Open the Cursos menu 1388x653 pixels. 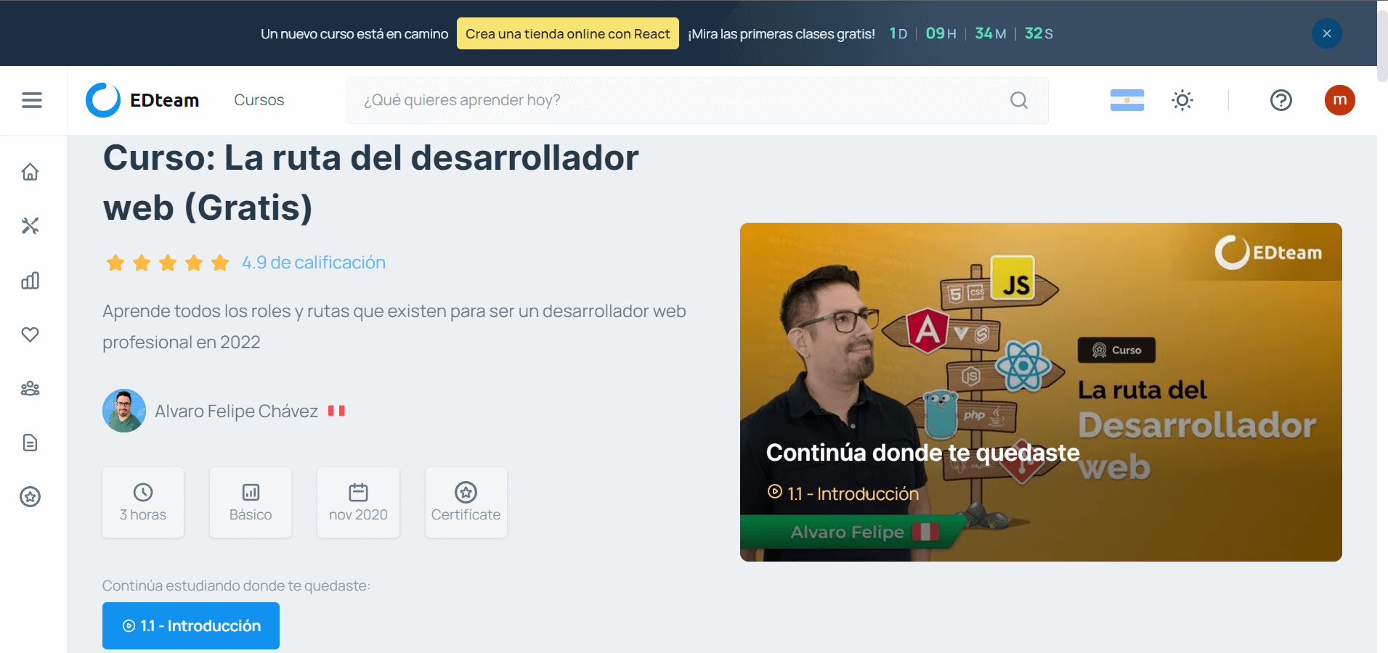point(259,100)
